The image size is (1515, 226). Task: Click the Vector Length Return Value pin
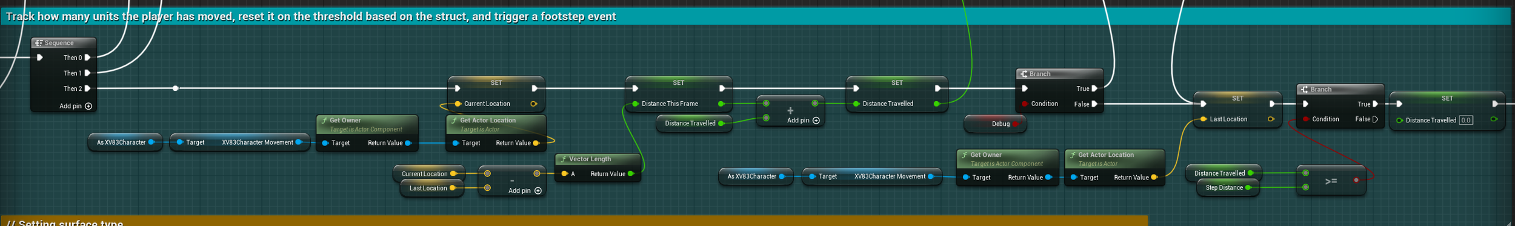(631, 174)
